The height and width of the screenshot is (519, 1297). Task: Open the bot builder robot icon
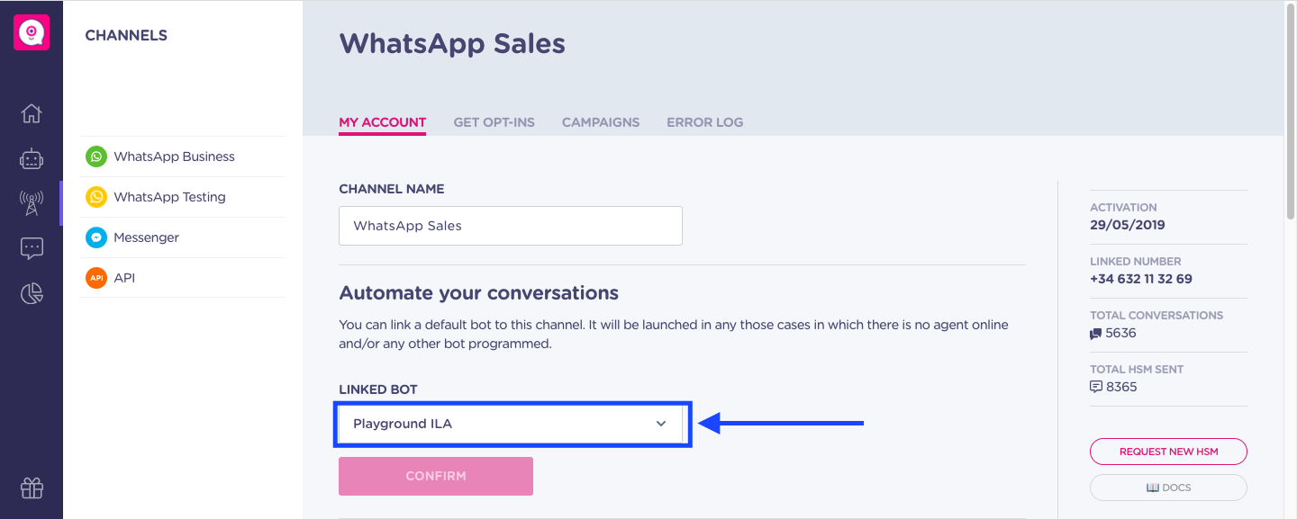pyautogui.click(x=32, y=159)
